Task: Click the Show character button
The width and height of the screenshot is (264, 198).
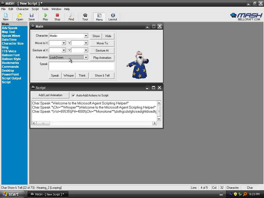Action: pyautogui.click(x=96, y=36)
